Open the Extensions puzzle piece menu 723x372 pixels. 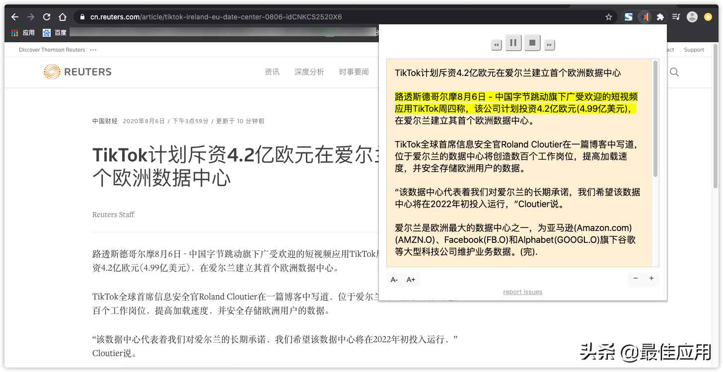pyautogui.click(x=660, y=17)
